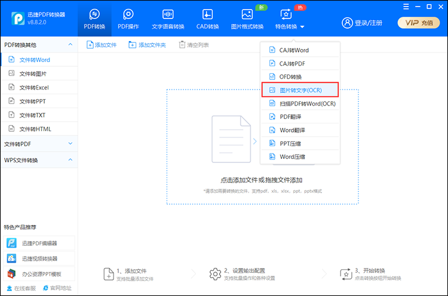Click the step 1 添加文件 icon

(x=109, y=274)
